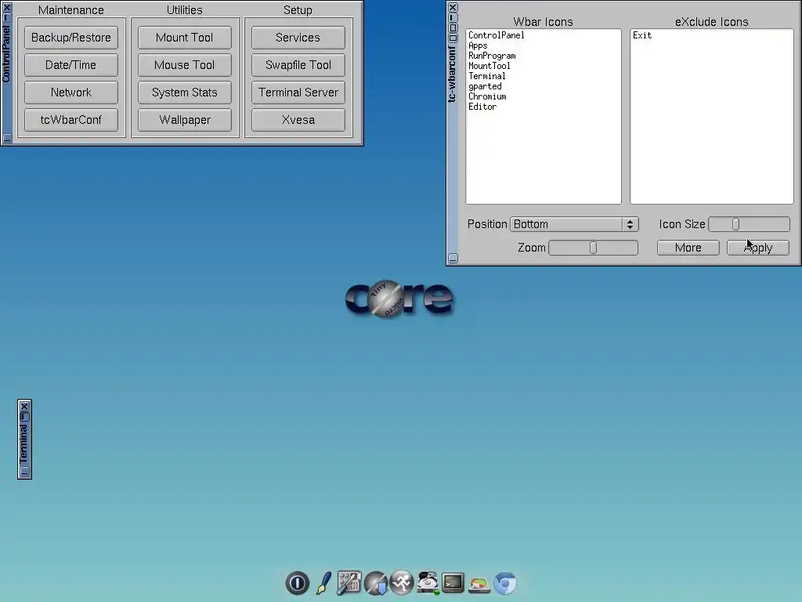Adjust the Icon Size slider
Viewport: 802px width, 602px height.
[x=749, y=224]
